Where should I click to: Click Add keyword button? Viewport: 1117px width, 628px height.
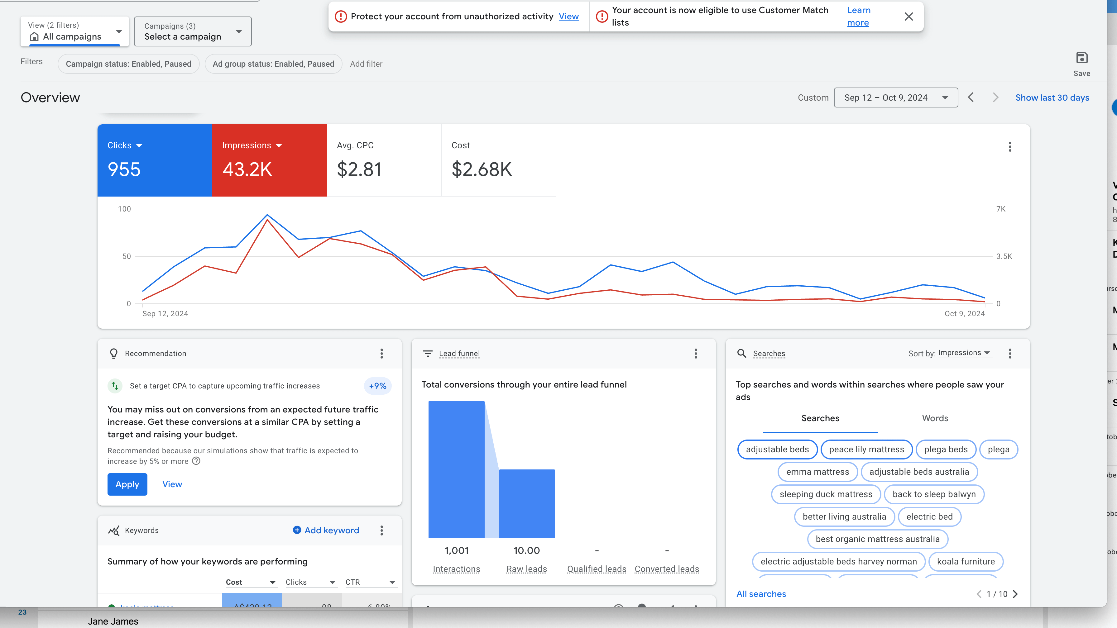pos(326,530)
